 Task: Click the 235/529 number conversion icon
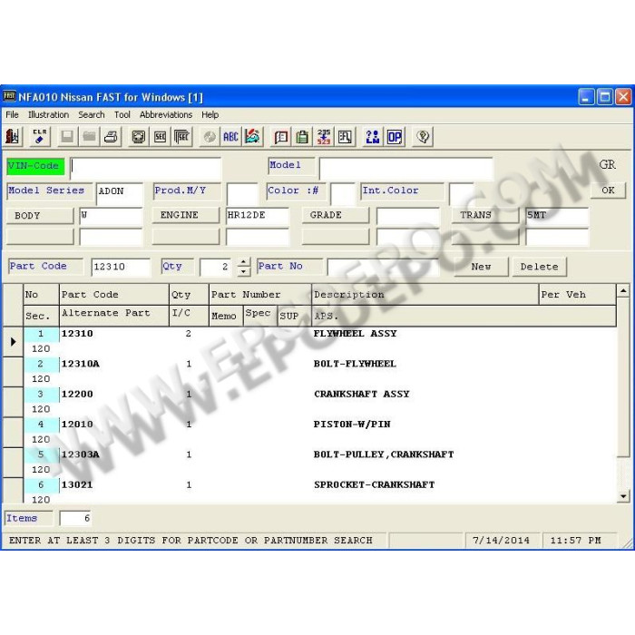324,137
